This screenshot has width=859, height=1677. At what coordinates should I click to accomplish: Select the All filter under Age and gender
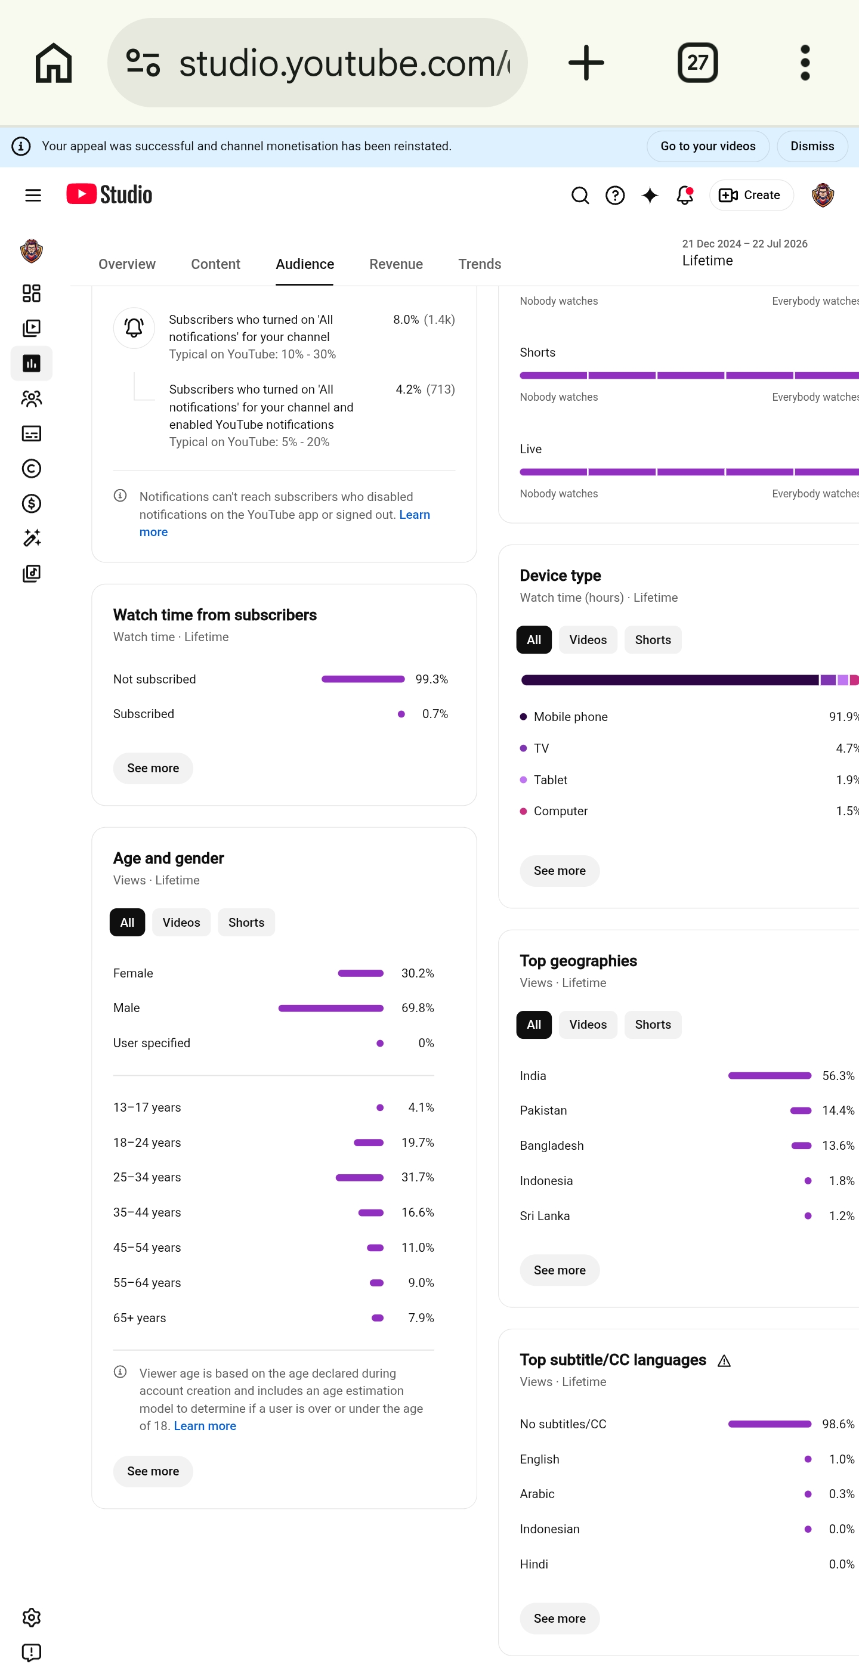point(127,923)
